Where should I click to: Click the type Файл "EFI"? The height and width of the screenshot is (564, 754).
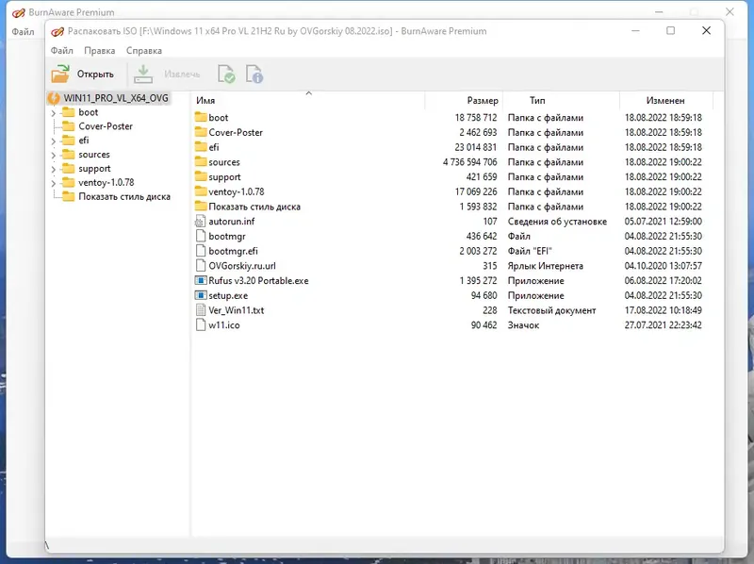(x=530, y=251)
